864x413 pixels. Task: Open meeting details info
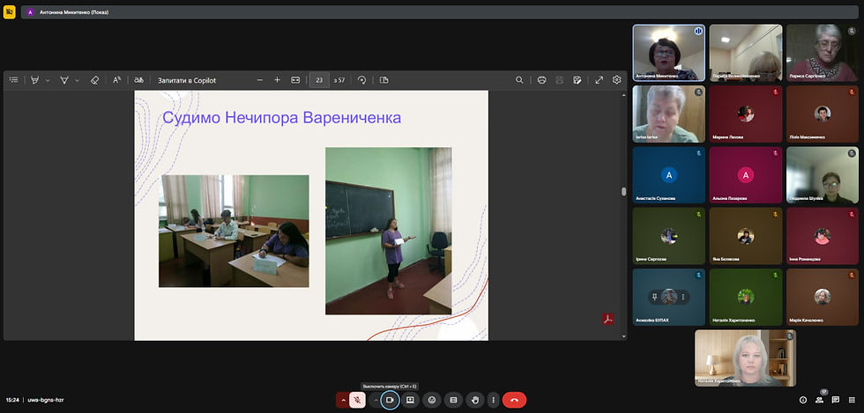tap(802, 400)
